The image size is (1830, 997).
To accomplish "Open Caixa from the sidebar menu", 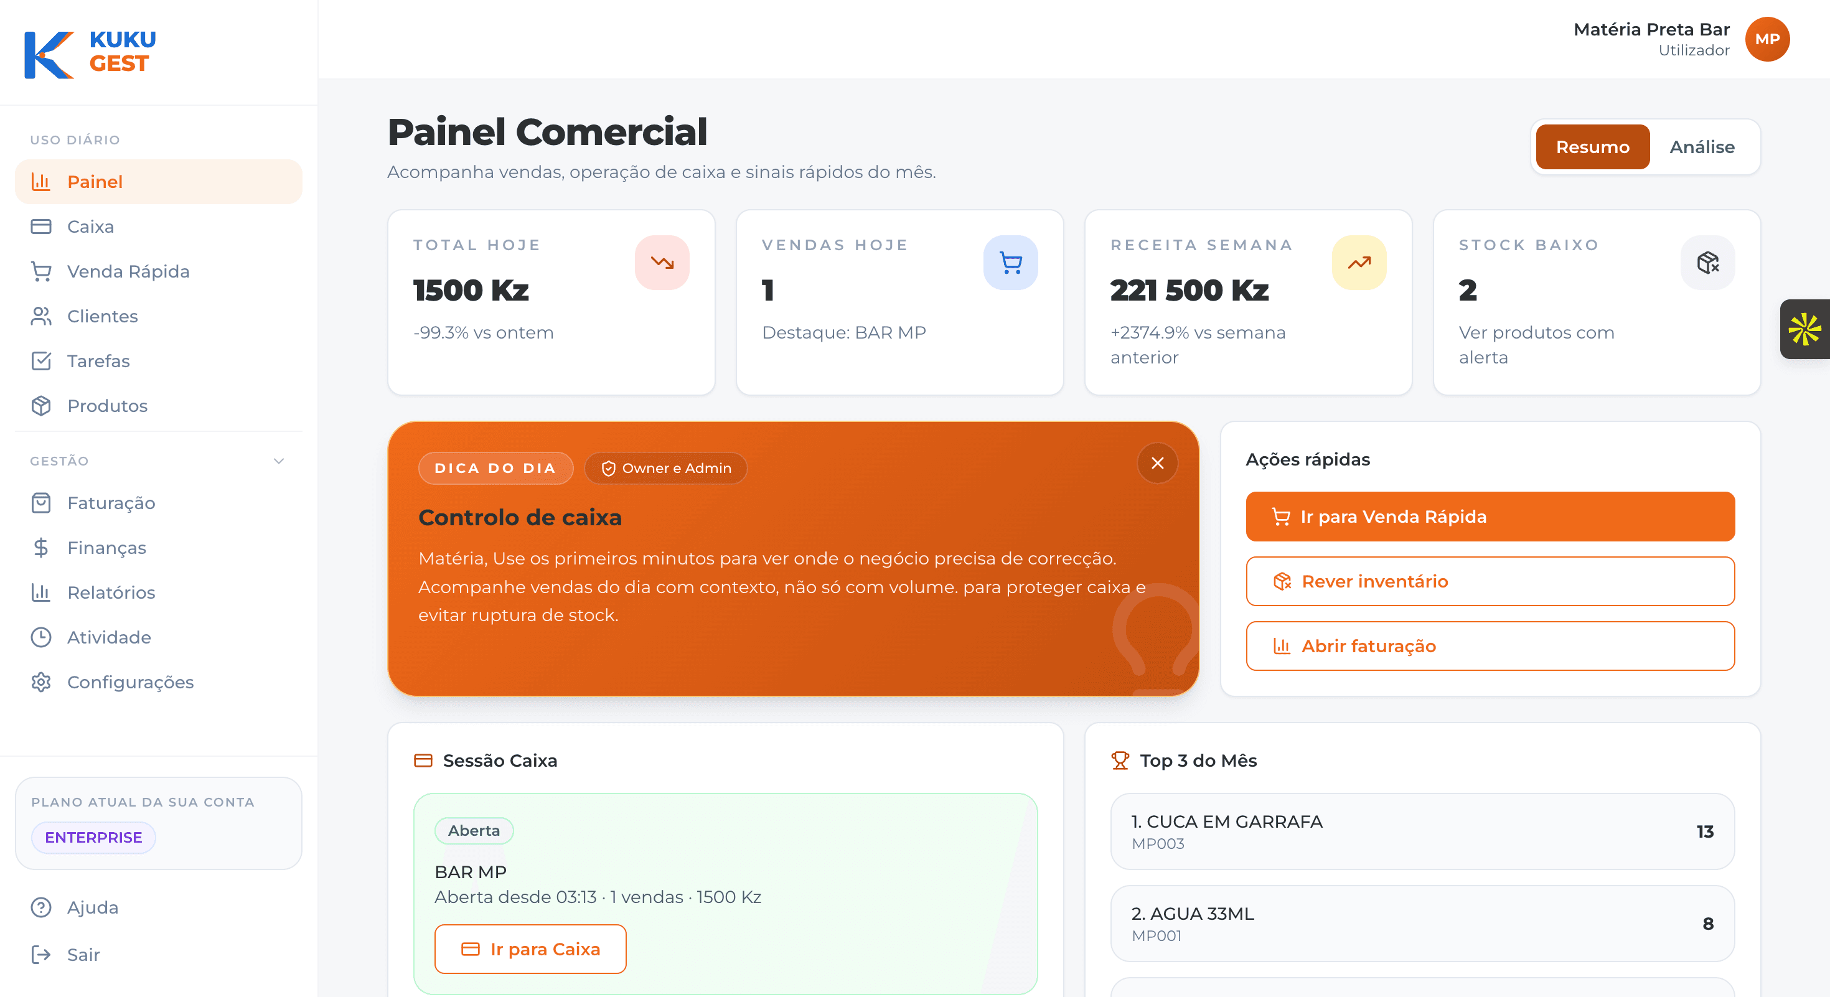I will click(90, 227).
